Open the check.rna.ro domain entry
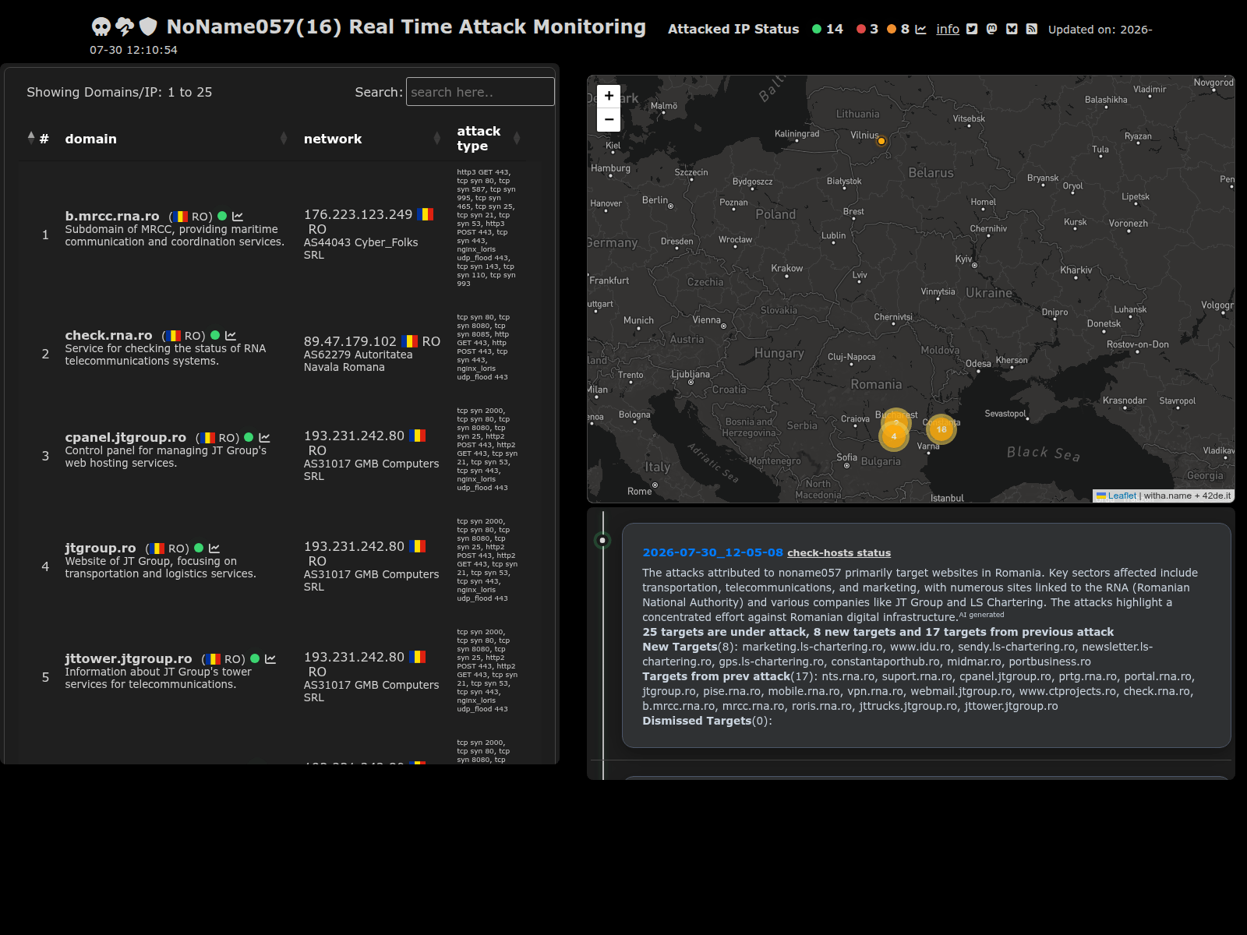The image size is (1247, 935). [108, 335]
